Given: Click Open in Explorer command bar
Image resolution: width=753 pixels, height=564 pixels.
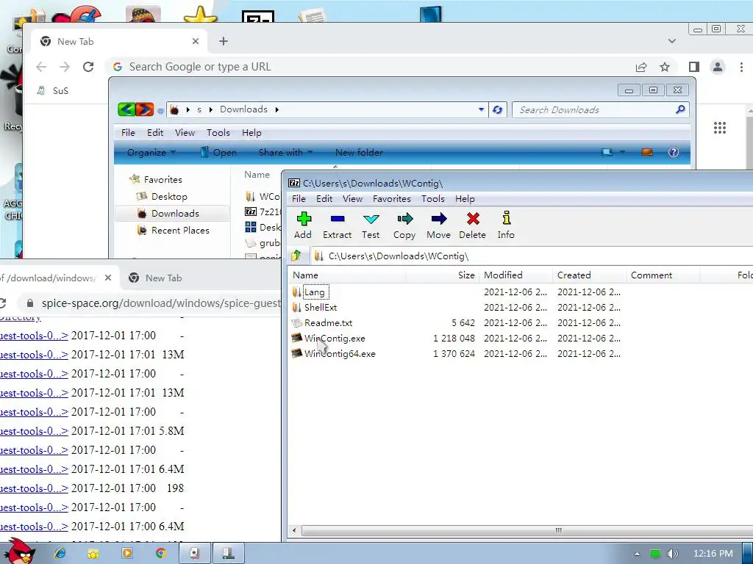Looking at the screenshot, I should click(218, 153).
